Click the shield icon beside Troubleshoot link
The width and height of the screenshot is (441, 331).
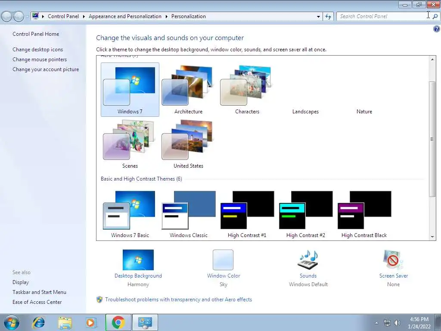click(x=99, y=300)
